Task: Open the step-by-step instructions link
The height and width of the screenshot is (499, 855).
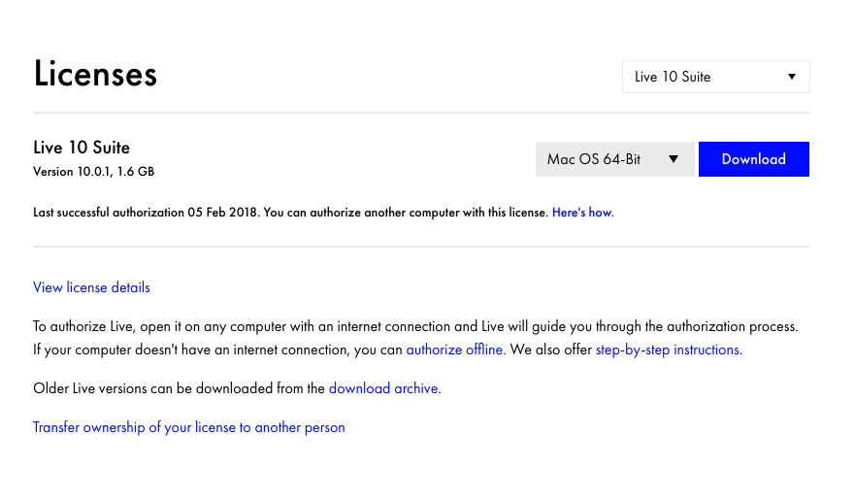Action: click(x=668, y=349)
